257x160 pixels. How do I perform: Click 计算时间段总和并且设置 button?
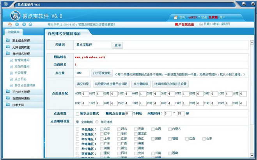pyautogui.click(x=170, y=84)
